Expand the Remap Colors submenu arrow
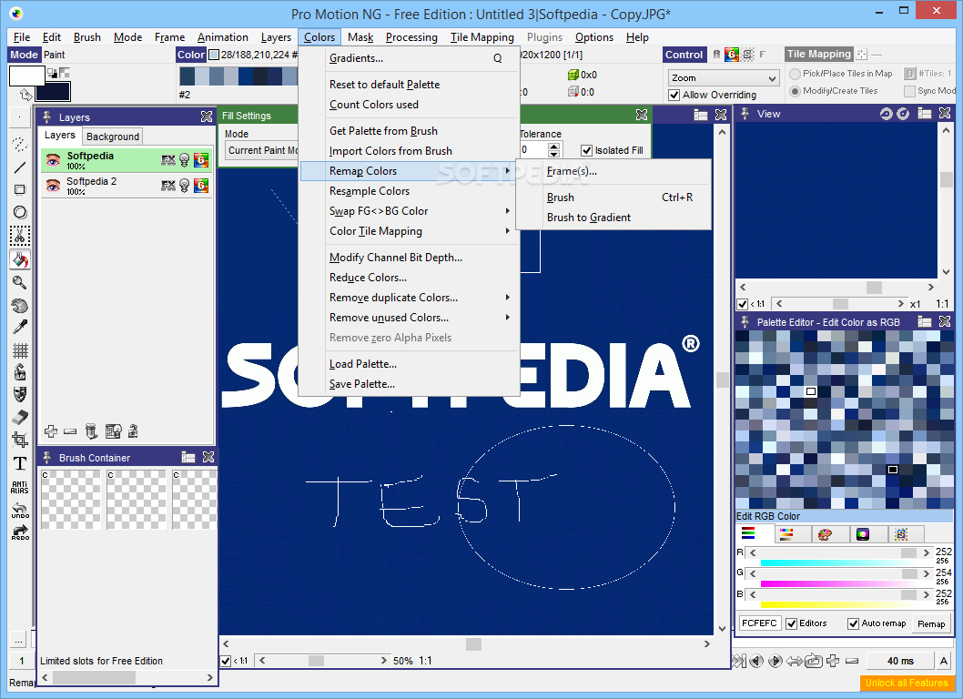 click(x=508, y=171)
